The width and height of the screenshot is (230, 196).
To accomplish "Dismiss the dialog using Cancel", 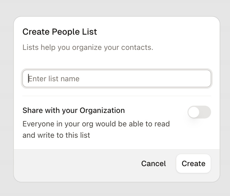I will pyautogui.click(x=153, y=163).
